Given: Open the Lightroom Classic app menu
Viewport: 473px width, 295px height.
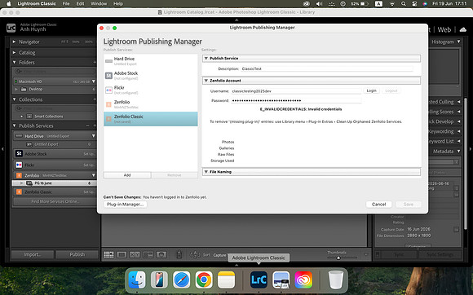Looking at the screenshot, I should point(37,3).
